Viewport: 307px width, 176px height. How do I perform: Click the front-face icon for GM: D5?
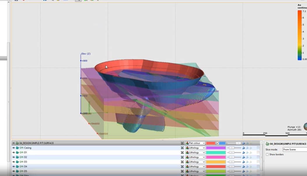click(x=244, y=171)
